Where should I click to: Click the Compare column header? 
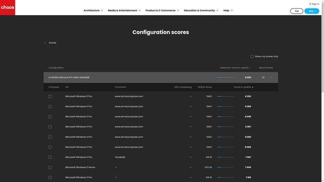click(54, 87)
